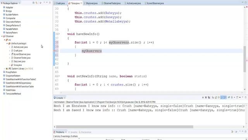Toggle Show Console on output change
Screen dimensions: 248x140
click(x=222, y=98)
